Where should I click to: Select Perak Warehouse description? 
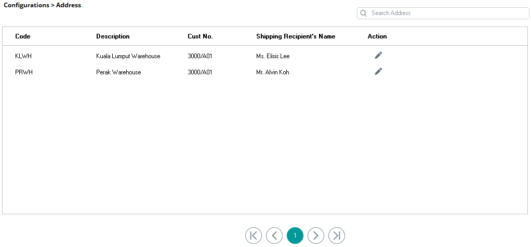tap(118, 72)
